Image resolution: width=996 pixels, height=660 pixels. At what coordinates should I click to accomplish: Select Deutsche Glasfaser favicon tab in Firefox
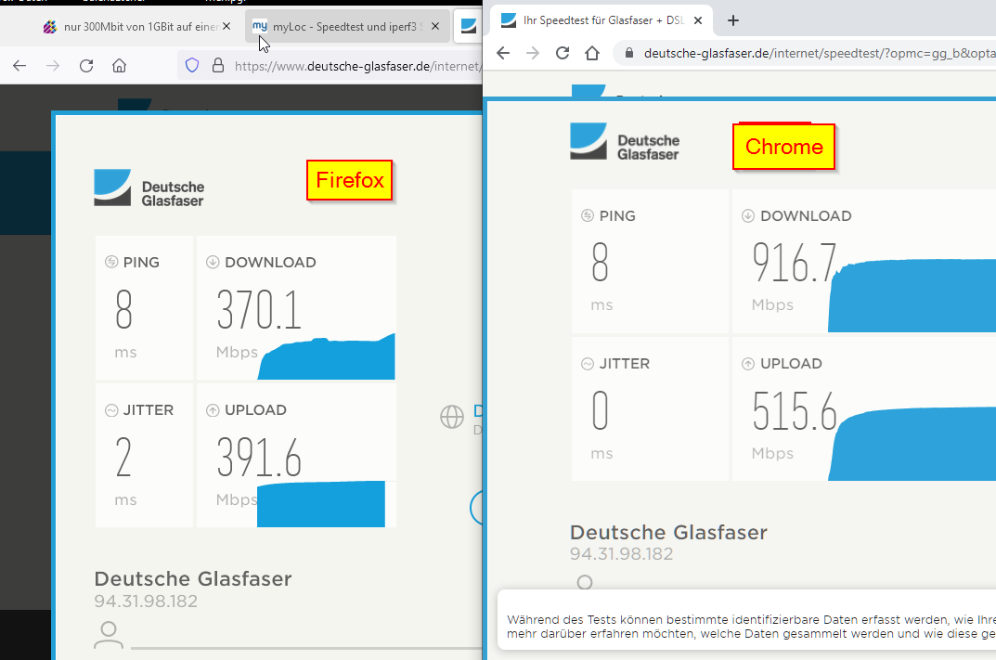click(469, 27)
